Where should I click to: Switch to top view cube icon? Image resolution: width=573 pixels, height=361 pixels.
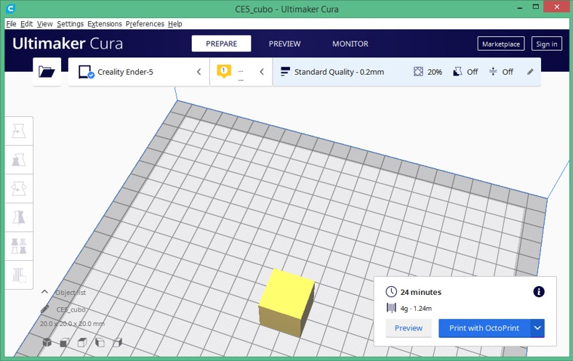pyautogui.click(x=82, y=342)
